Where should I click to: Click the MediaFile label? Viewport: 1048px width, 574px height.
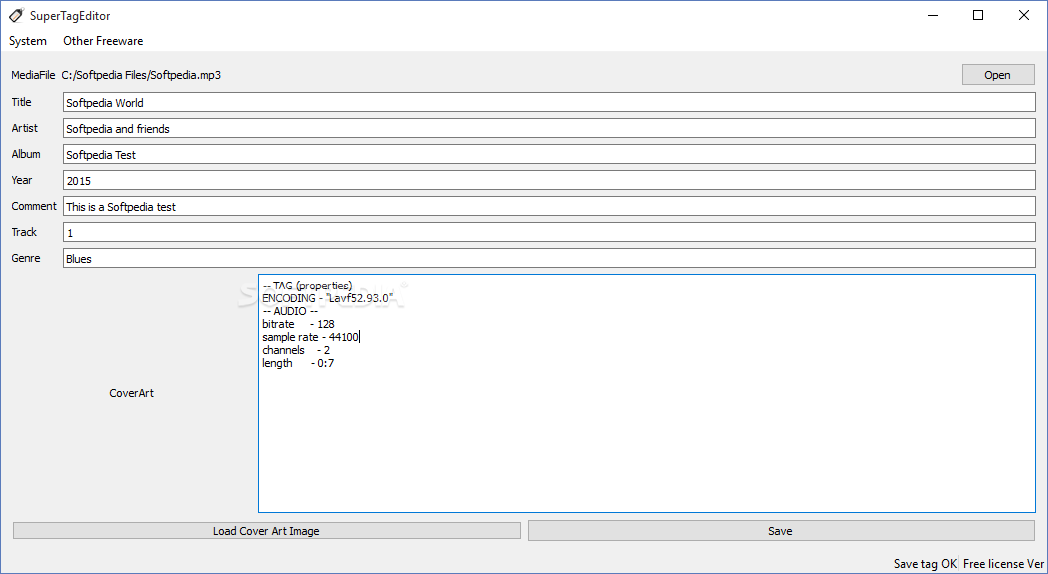[x=33, y=75]
